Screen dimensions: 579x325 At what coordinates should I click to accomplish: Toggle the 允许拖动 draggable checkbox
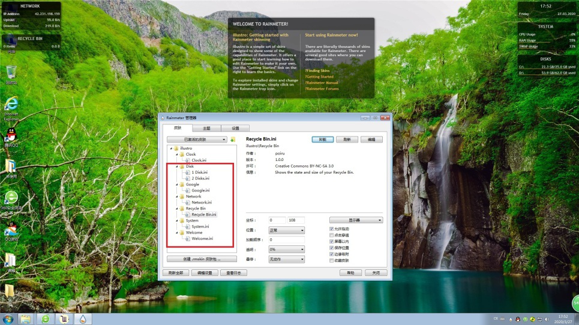[331, 229]
